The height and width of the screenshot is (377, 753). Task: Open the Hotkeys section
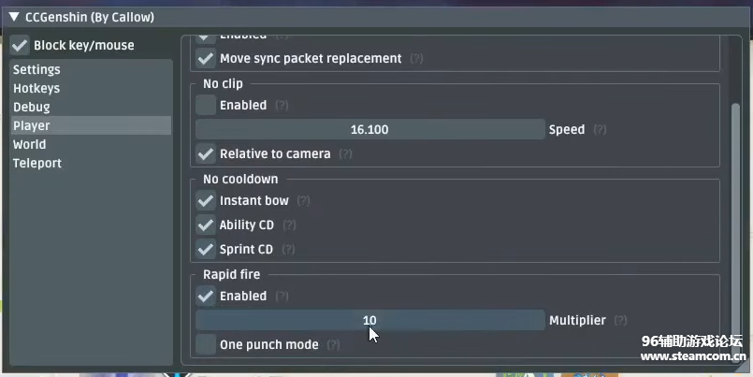tap(37, 88)
